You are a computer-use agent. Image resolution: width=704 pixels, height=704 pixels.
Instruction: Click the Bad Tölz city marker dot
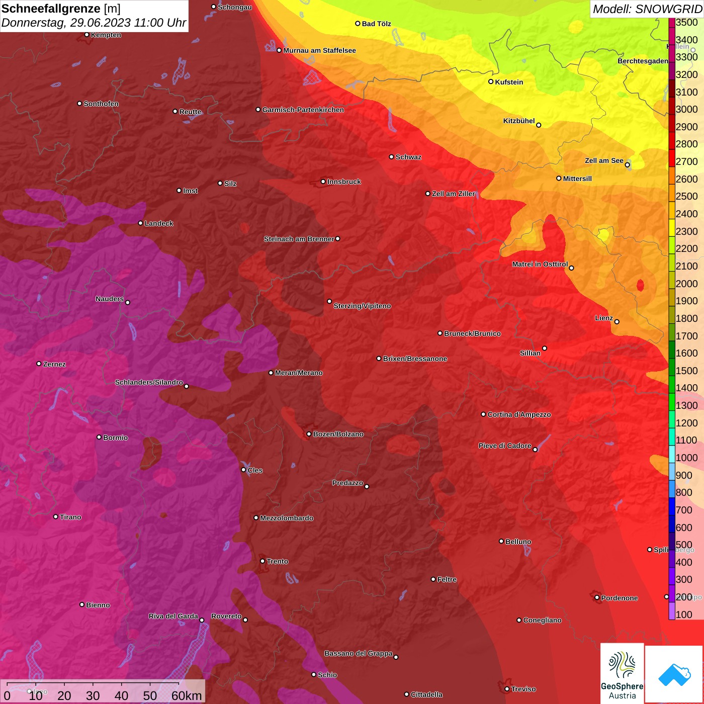[358, 24]
